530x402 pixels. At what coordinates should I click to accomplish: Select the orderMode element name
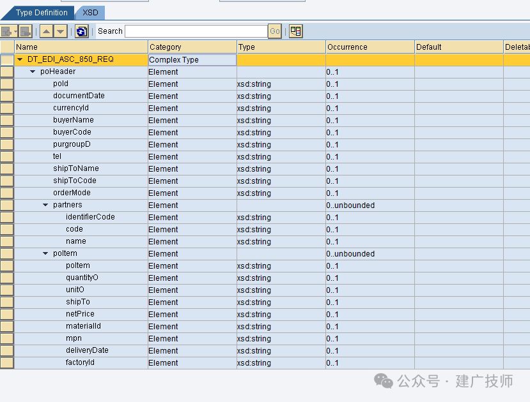(x=72, y=193)
